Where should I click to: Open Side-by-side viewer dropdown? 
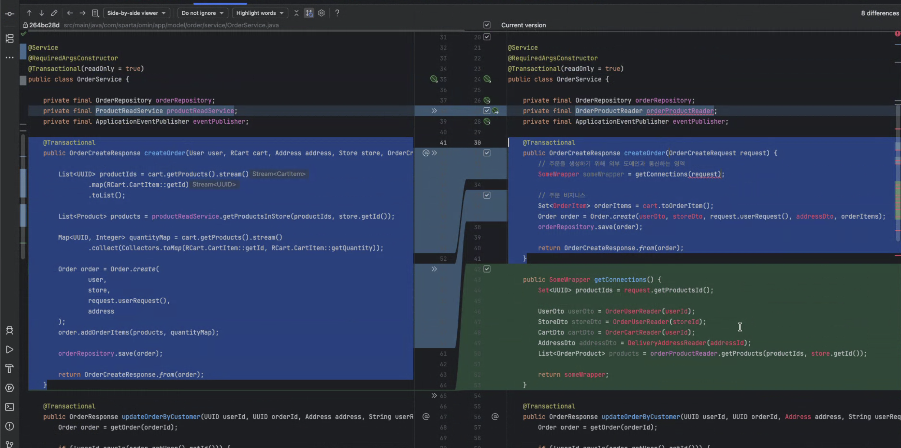click(x=137, y=13)
